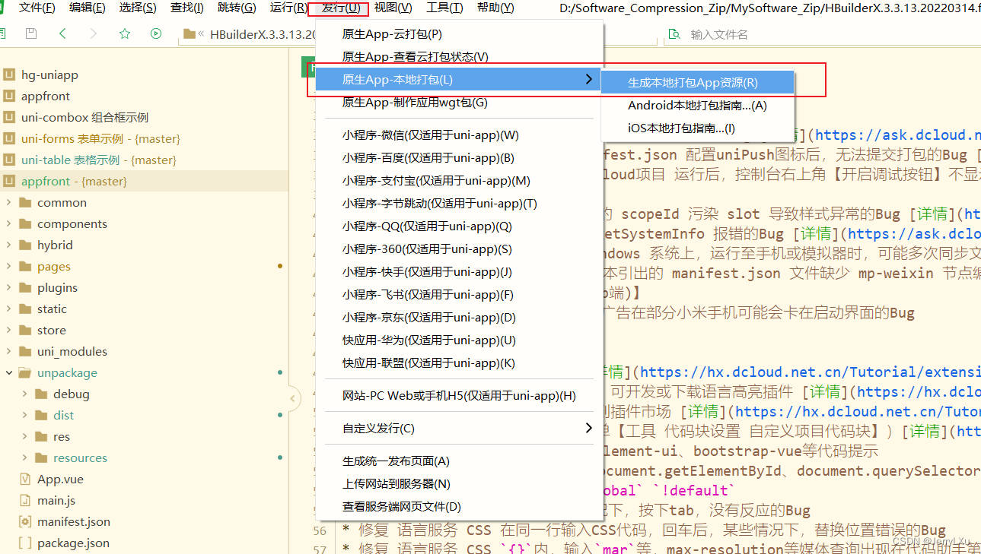Click the components folder icon
The height and width of the screenshot is (554, 981).
tap(24, 223)
